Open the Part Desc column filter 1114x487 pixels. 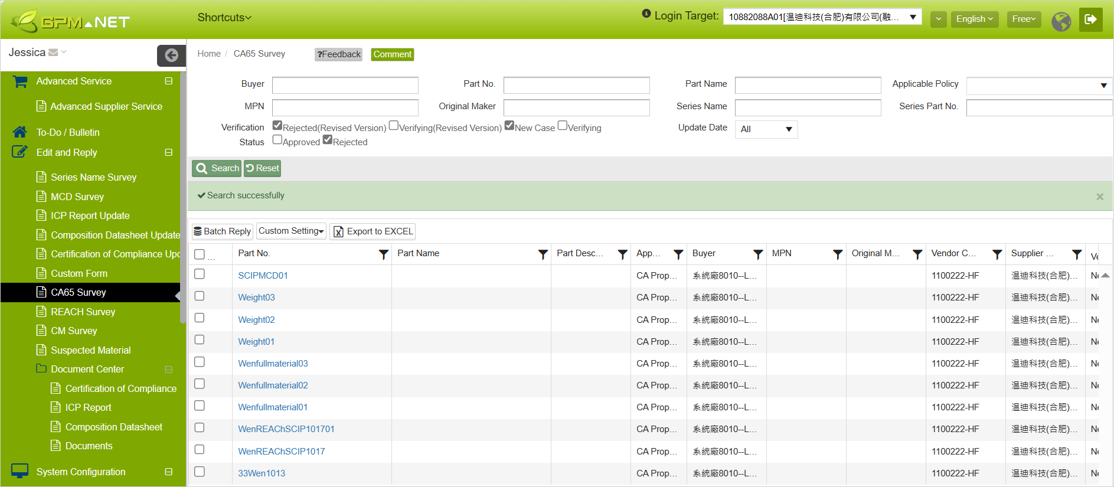[622, 254]
